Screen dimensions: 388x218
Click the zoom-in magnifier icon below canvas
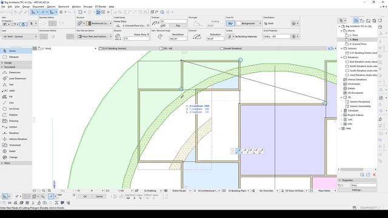click(x=44, y=191)
